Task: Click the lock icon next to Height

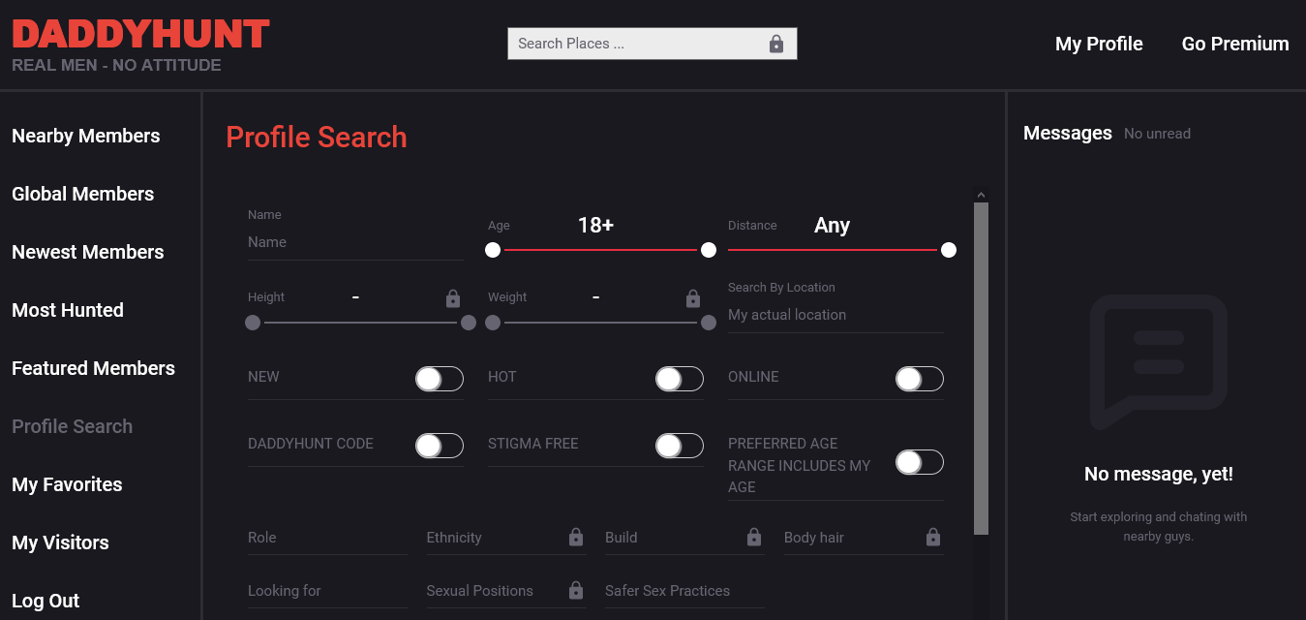Action: pos(453,298)
